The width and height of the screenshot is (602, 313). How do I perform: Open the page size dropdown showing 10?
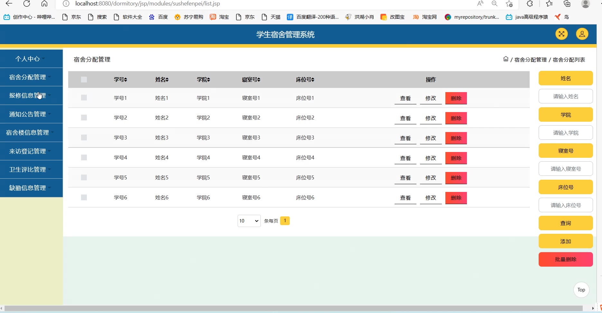(x=249, y=221)
